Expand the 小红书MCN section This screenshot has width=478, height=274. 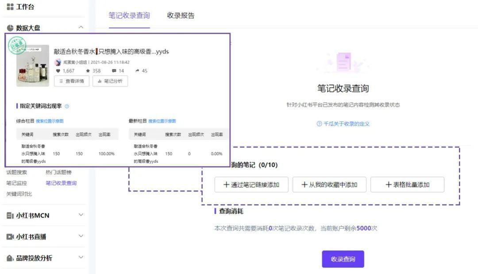[x=81, y=216]
